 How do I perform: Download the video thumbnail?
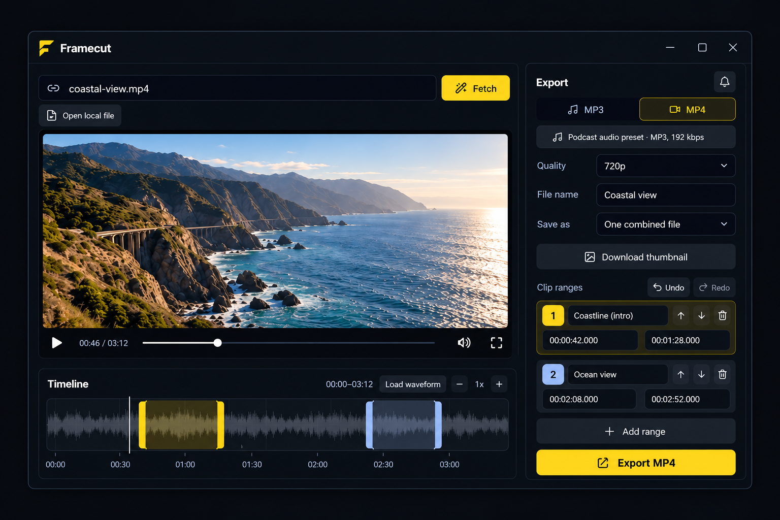636,257
